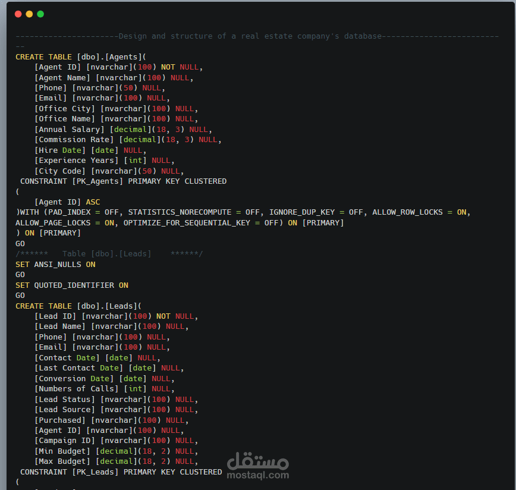
Task: Select the [Office Name] column line
Action: (116, 119)
